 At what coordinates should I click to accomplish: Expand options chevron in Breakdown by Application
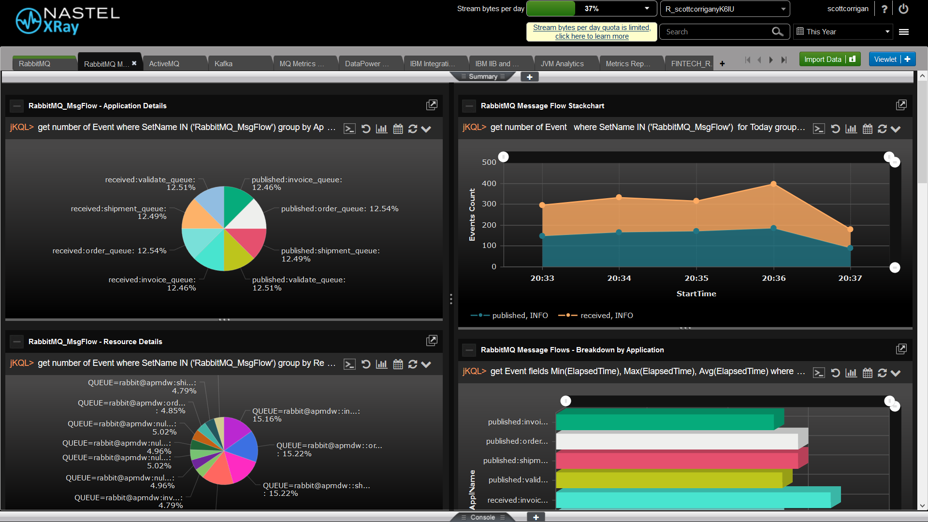(896, 373)
